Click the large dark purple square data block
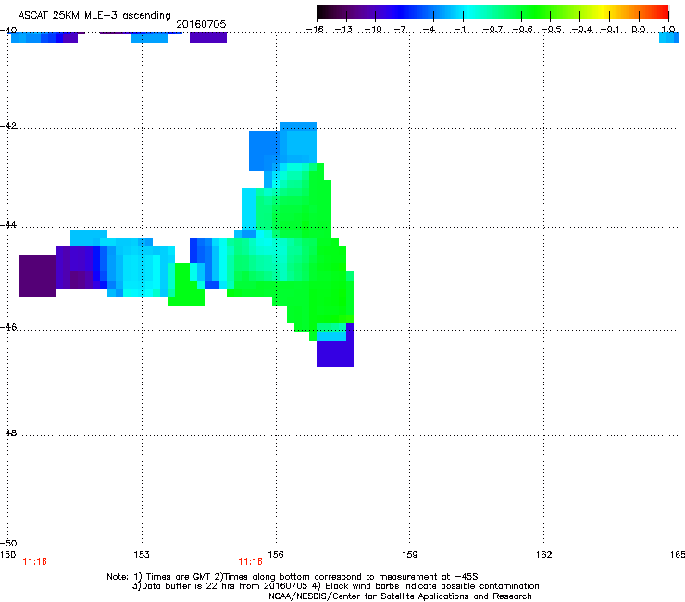Image resolution: width=685 pixels, height=602 pixels. click(x=37, y=276)
